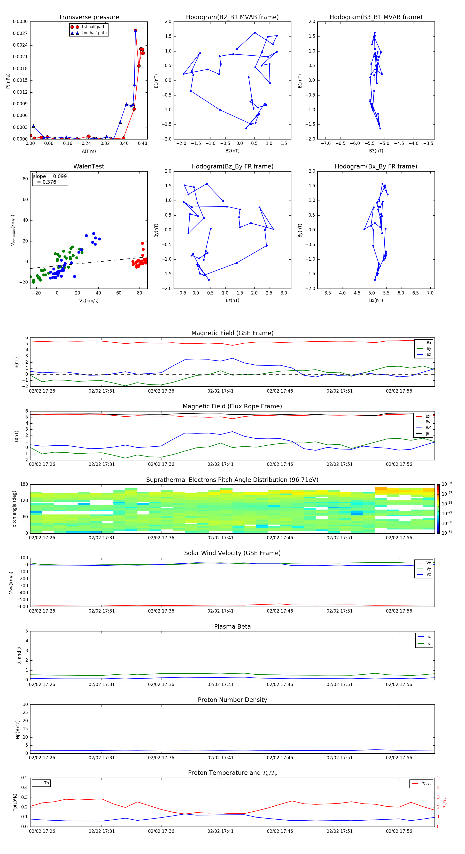Click '|B|' legend entry in Flux Rope frame
This screenshot has height=854, width=465.
[x=424, y=434]
